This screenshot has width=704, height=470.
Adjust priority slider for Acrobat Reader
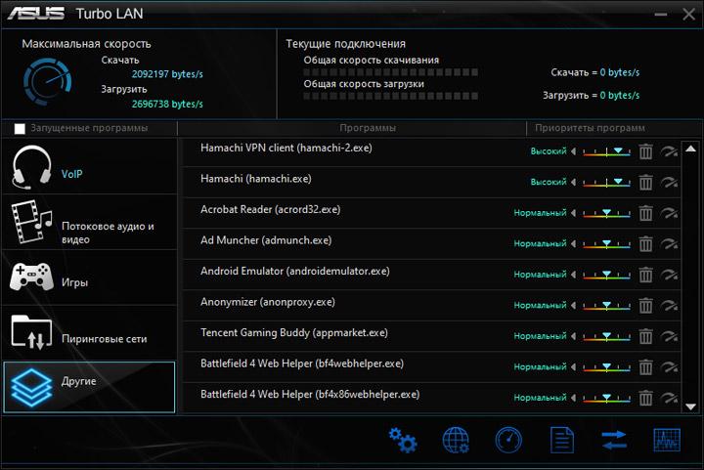(x=606, y=213)
